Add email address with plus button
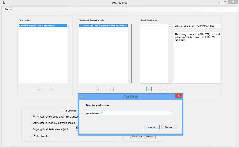239x148 pixels. (149, 89)
